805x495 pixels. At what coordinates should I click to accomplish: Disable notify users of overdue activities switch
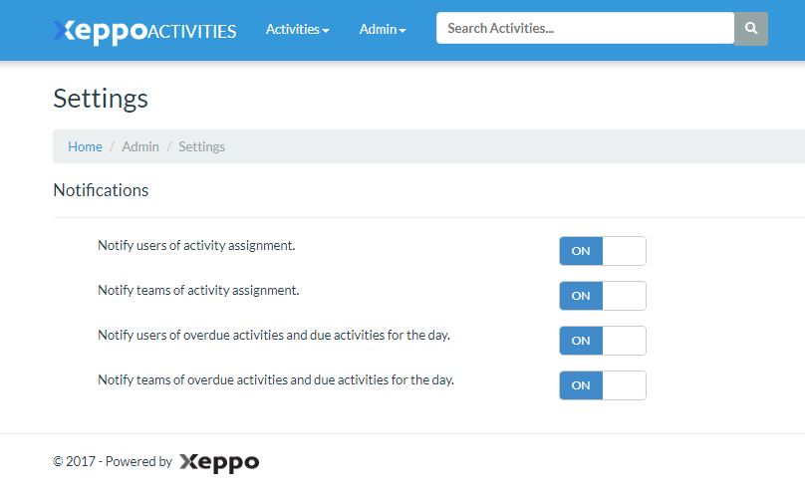pos(602,341)
